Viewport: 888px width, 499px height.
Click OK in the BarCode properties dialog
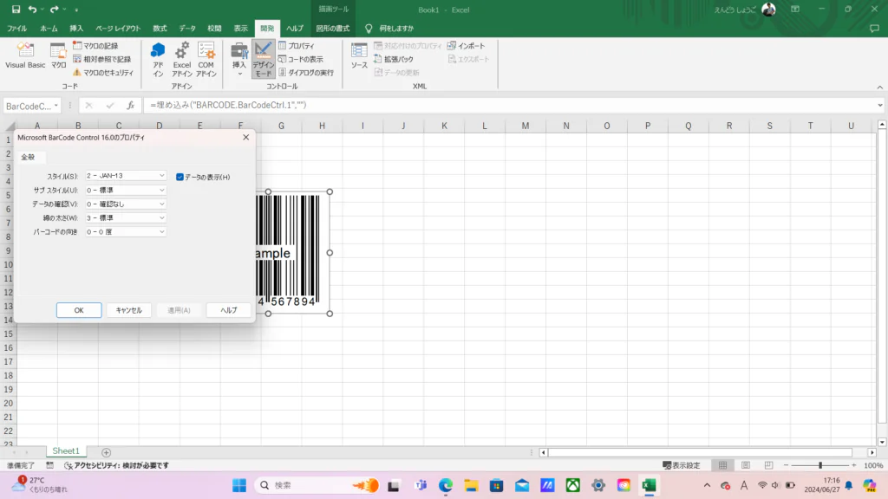[x=79, y=310]
